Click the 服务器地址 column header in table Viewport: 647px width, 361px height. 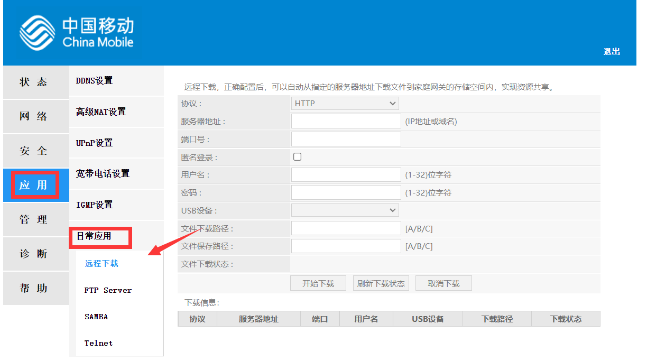tap(258, 319)
